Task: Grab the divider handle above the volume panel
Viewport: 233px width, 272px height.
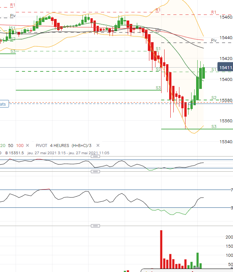Action: click(x=95, y=226)
